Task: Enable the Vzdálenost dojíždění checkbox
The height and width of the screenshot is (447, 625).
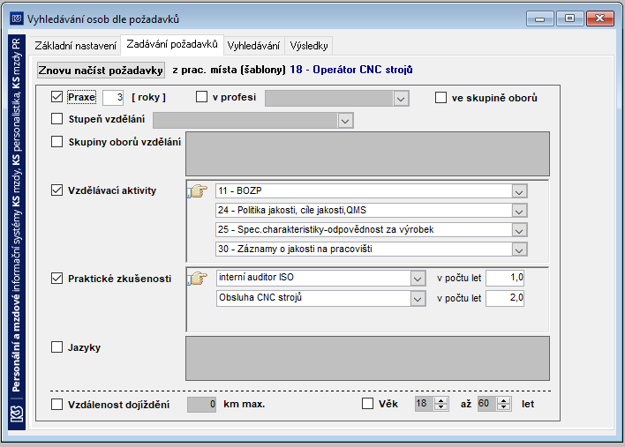Action: pos(57,405)
